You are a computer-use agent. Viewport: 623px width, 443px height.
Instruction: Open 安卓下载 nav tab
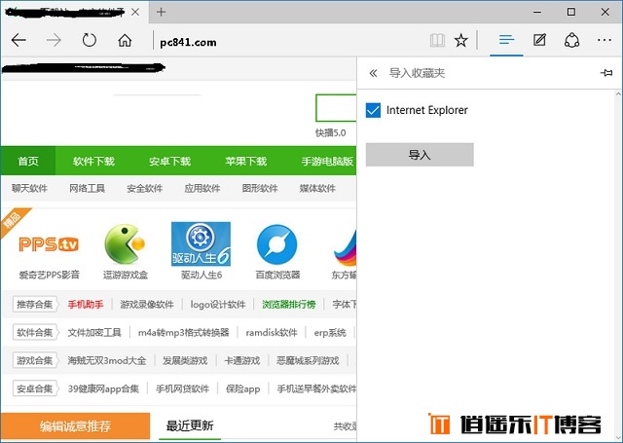click(x=169, y=161)
